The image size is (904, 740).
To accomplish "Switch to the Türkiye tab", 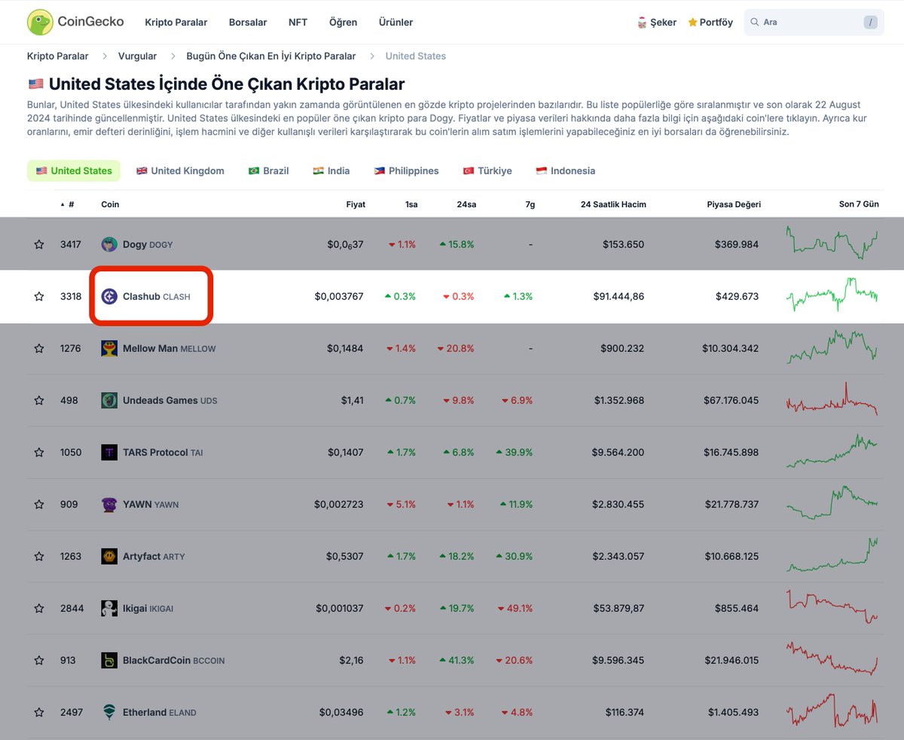I will point(487,171).
